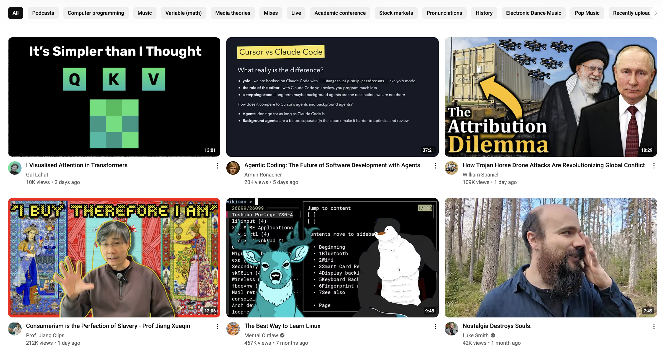Click Prof. Jiang Clips channel avatar

point(15,328)
